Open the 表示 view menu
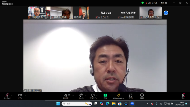 (x=164, y=3)
